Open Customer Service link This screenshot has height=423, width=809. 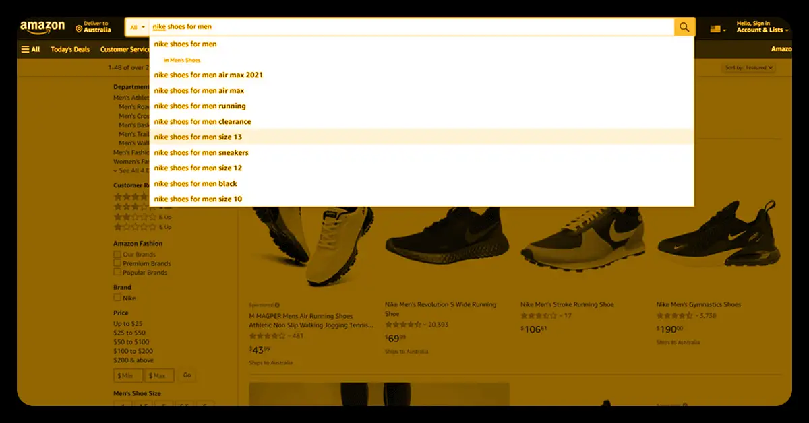tap(125, 49)
